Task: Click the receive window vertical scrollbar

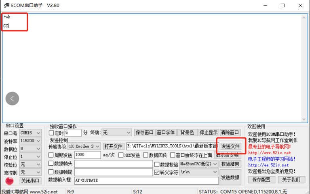Action: (x=305, y=67)
